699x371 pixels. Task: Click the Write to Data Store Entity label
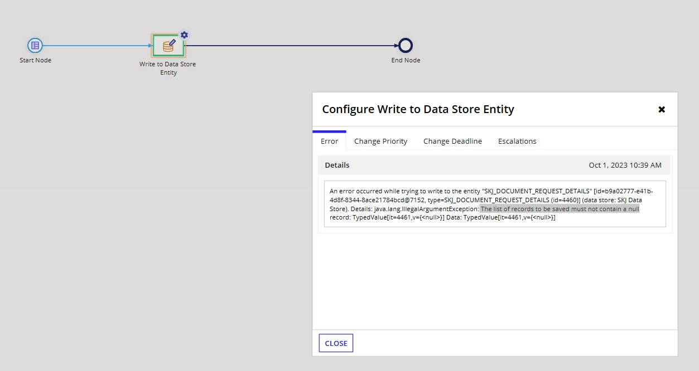[x=168, y=68]
